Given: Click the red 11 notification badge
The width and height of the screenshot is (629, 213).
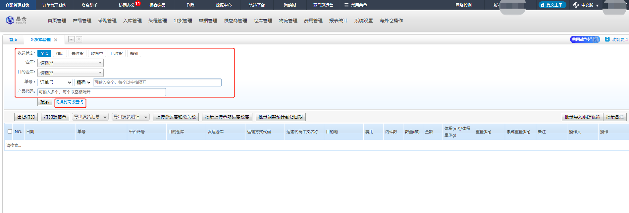Looking at the screenshot, I should tap(138, 3).
